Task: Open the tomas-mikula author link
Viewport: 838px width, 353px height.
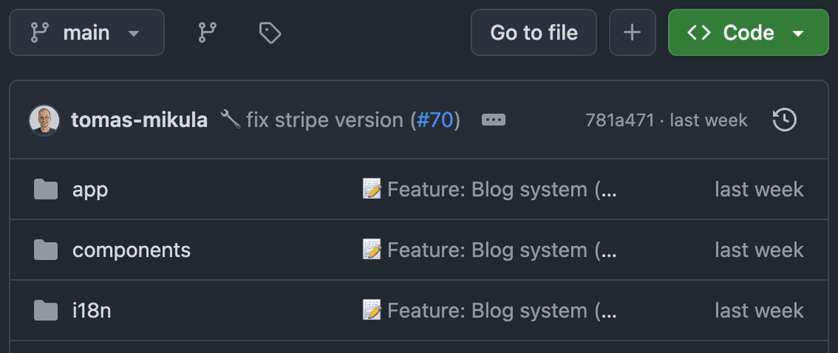Action: [x=140, y=120]
